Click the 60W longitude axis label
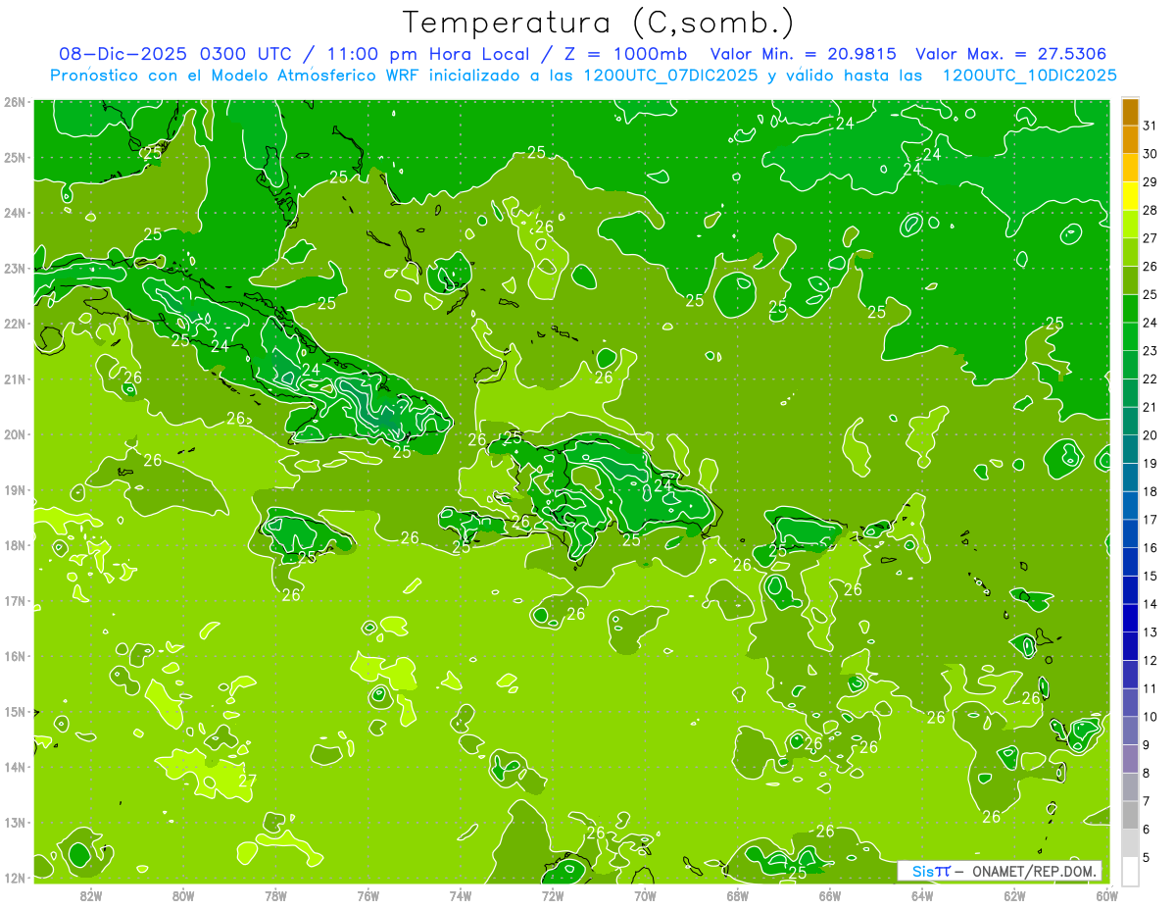The width and height of the screenshot is (1176, 909). [1106, 894]
